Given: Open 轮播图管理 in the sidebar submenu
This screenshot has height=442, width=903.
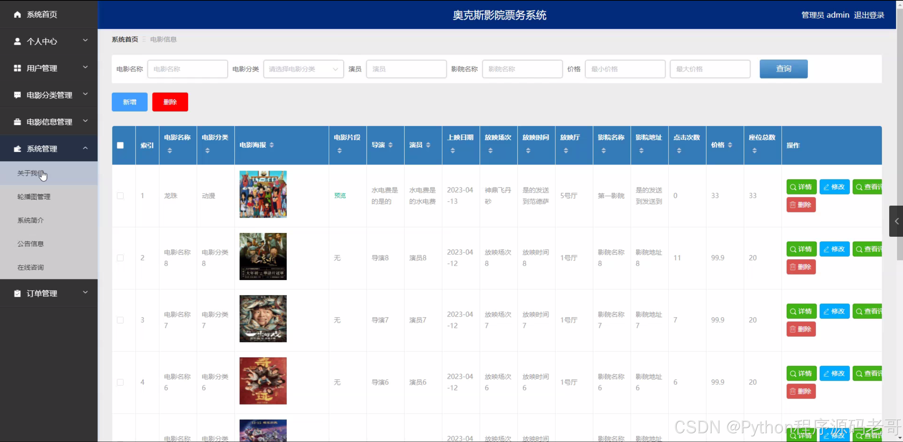Looking at the screenshot, I should click(x=34, y=197).
